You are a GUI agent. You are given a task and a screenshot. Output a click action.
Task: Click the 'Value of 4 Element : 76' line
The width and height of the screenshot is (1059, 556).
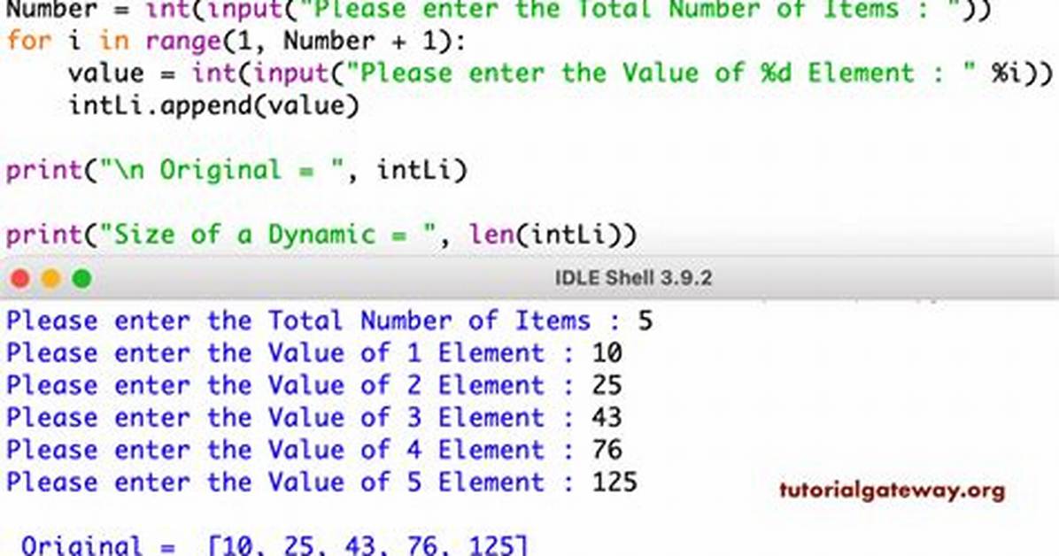(x=314, y=450)
